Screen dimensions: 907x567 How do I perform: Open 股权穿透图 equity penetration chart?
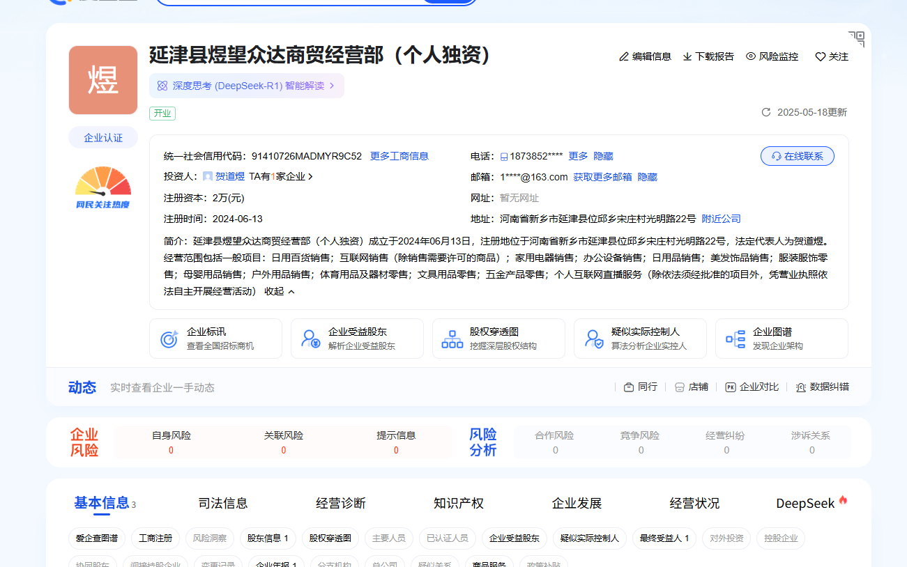point(498,338)
